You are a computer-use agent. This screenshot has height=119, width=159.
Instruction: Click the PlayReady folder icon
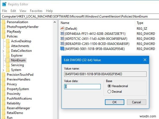[3, 32]
